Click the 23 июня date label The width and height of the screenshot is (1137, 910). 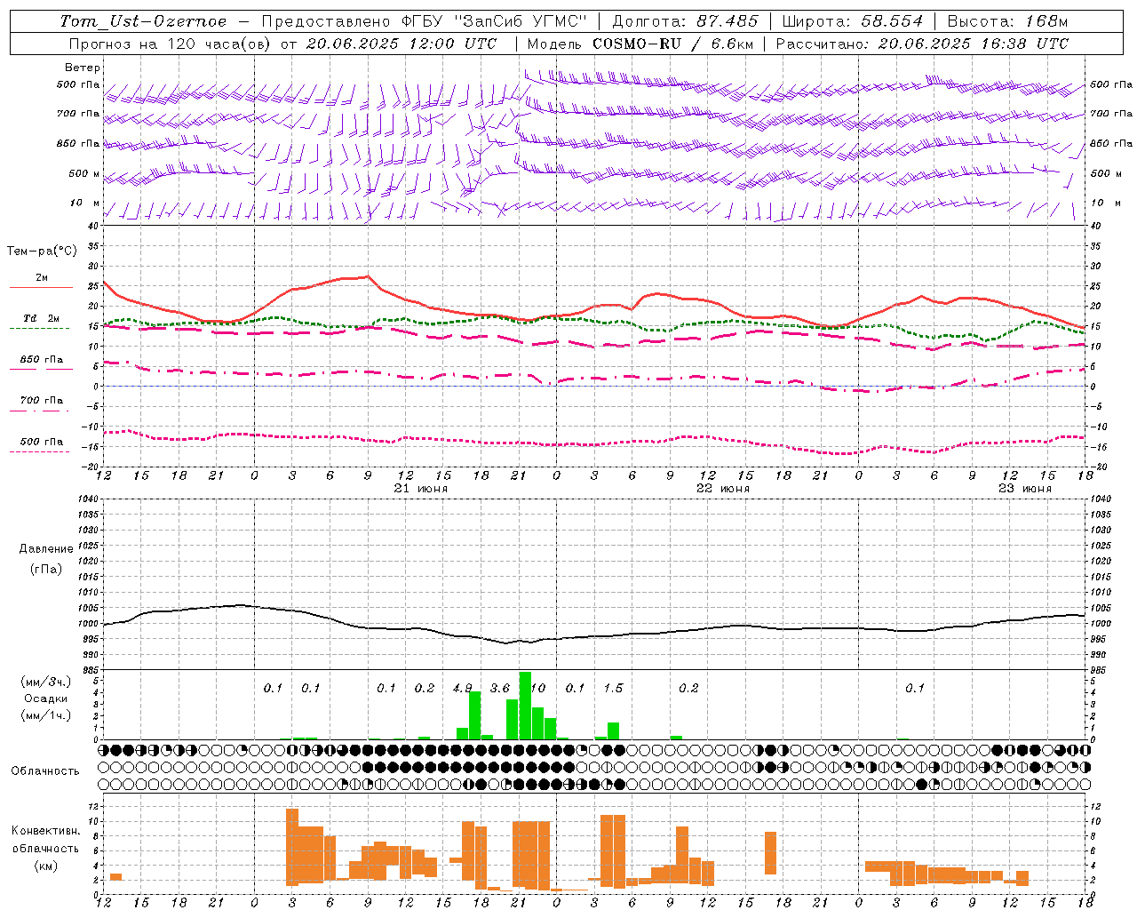click(x=1025, y=490)
